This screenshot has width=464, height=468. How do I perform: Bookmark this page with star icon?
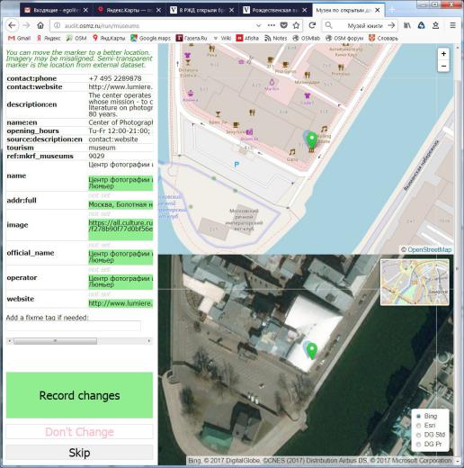tap(296, 25)
